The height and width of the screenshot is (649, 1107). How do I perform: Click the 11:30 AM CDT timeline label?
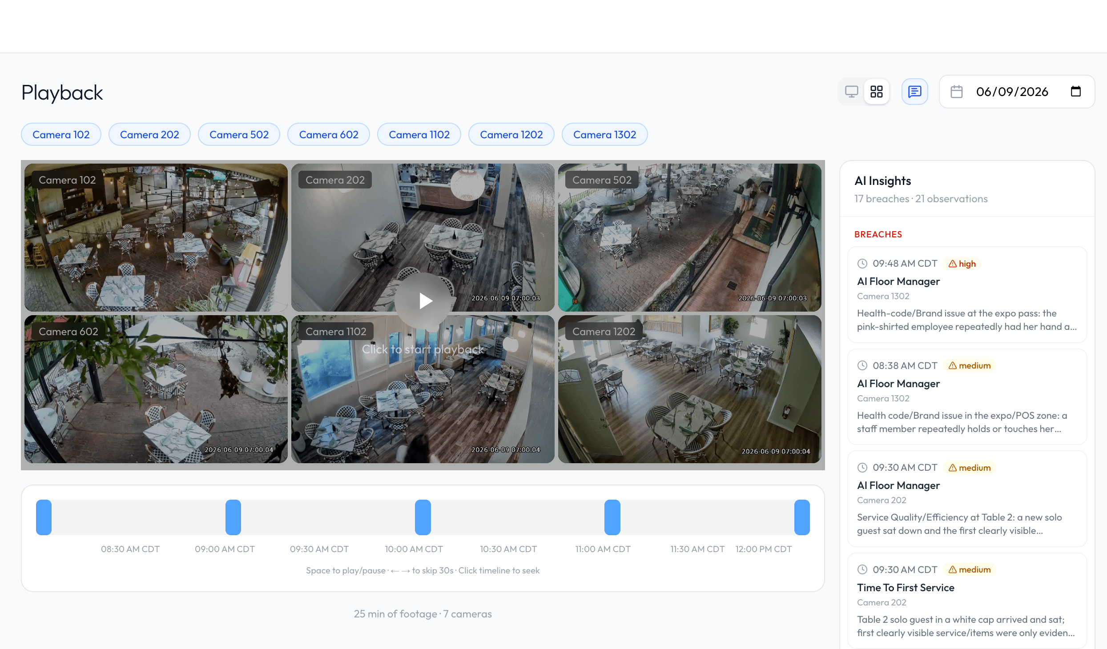pos(697,549)
